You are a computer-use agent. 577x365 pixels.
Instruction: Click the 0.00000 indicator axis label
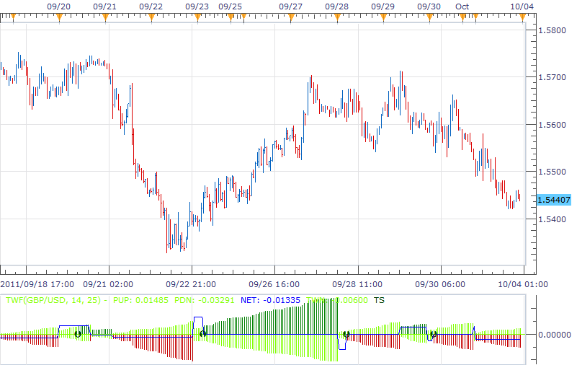pos(553,335)
